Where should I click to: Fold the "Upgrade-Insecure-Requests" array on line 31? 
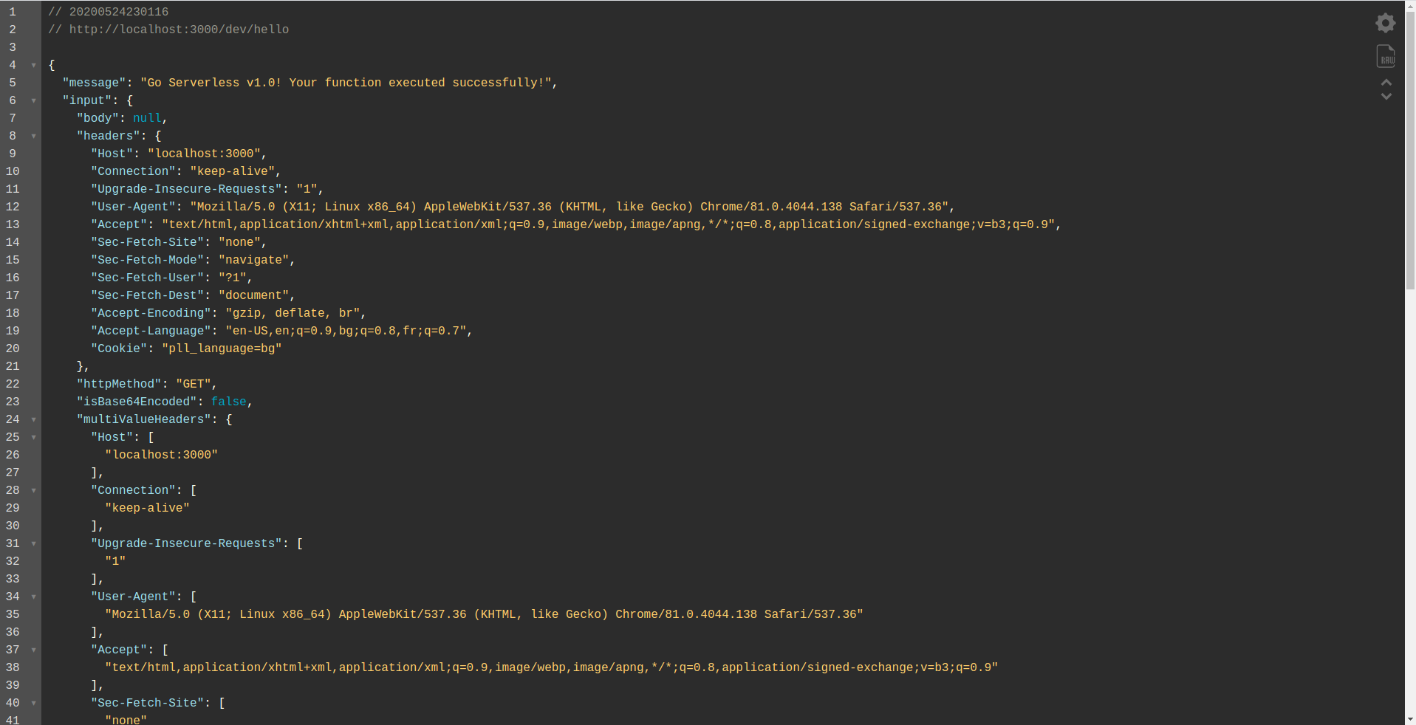pos(33,543)
